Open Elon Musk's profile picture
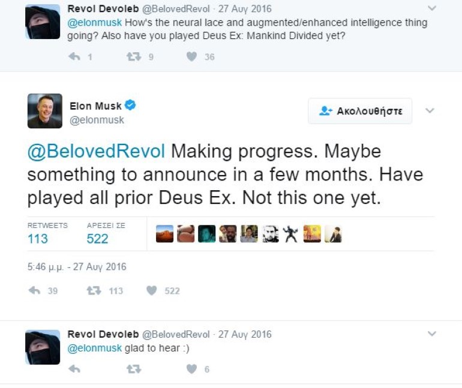462x388 pixels. pyautogui.click(x=45, y=111)
